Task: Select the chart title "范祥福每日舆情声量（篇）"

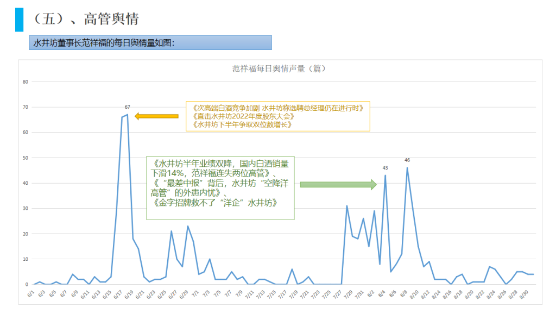Action: click(279, 68)
